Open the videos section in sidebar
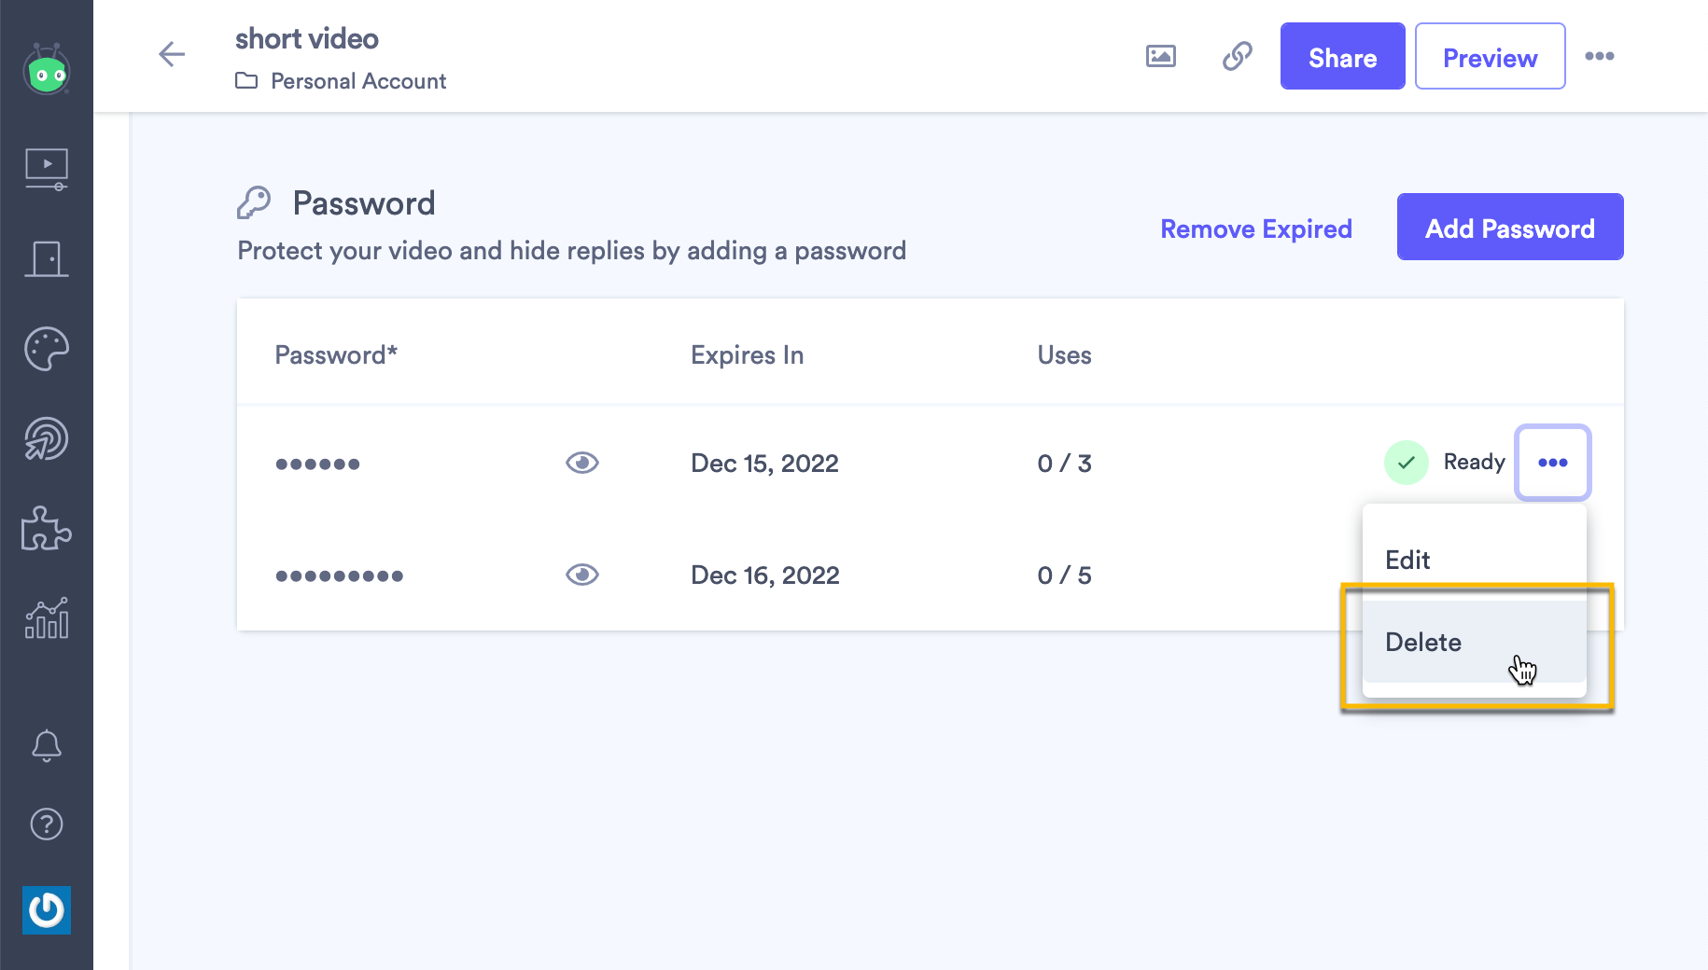 tap(47, 169)
